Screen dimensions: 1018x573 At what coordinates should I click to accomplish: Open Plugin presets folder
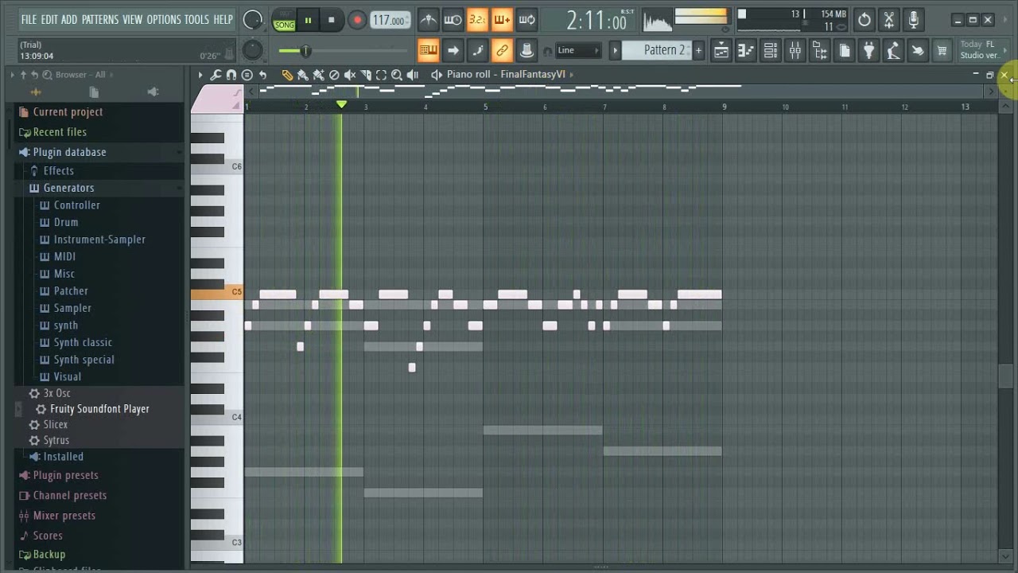click(65, 475)
